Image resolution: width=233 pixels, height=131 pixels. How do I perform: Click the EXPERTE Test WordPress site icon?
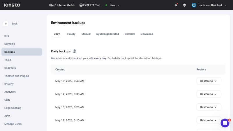tap(81, 5)
